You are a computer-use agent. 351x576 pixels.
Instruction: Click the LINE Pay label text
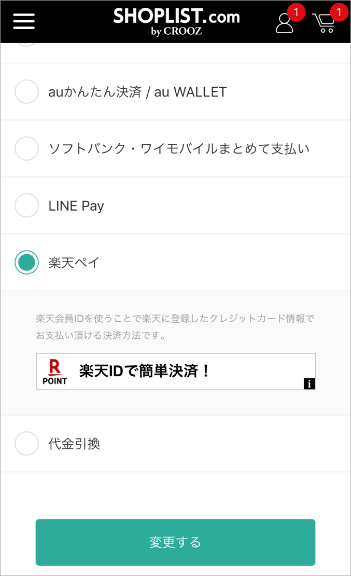(75, 205)
